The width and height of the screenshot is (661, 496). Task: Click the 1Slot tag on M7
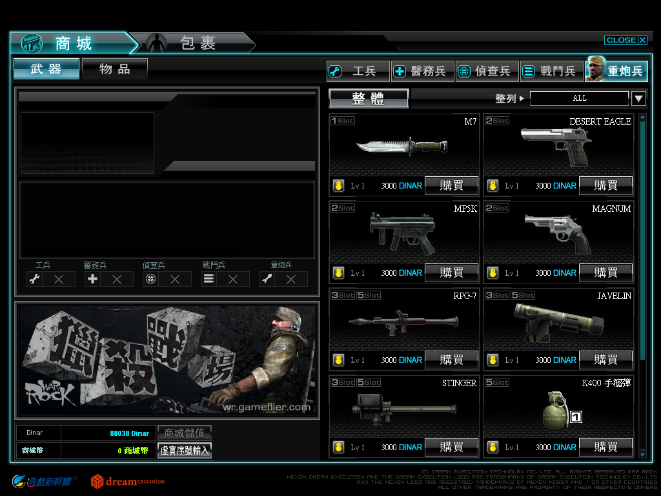(342, 121)
